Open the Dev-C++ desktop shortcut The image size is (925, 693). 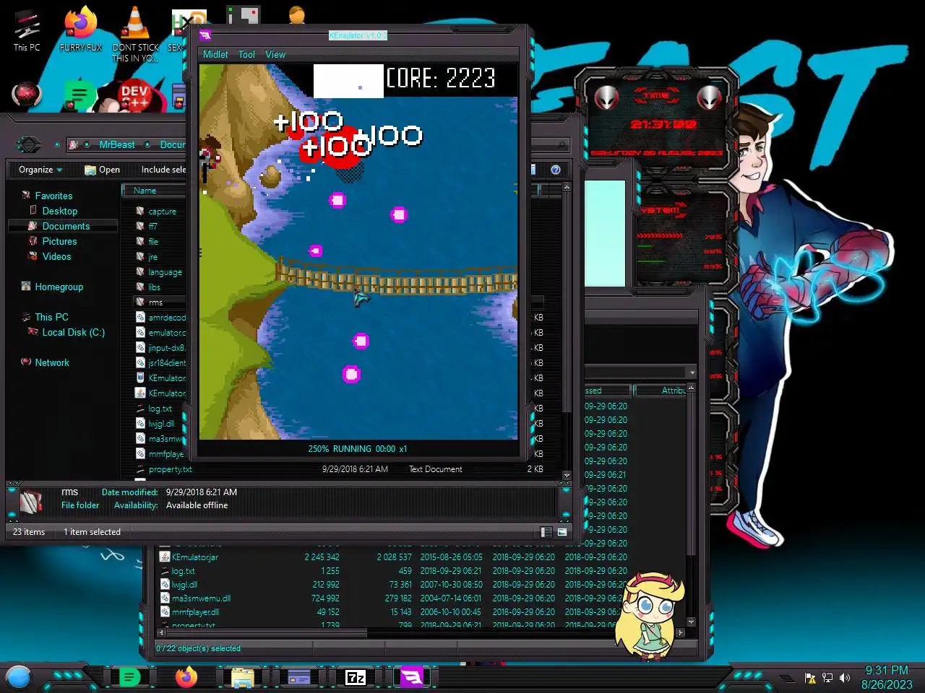point(134,95)
